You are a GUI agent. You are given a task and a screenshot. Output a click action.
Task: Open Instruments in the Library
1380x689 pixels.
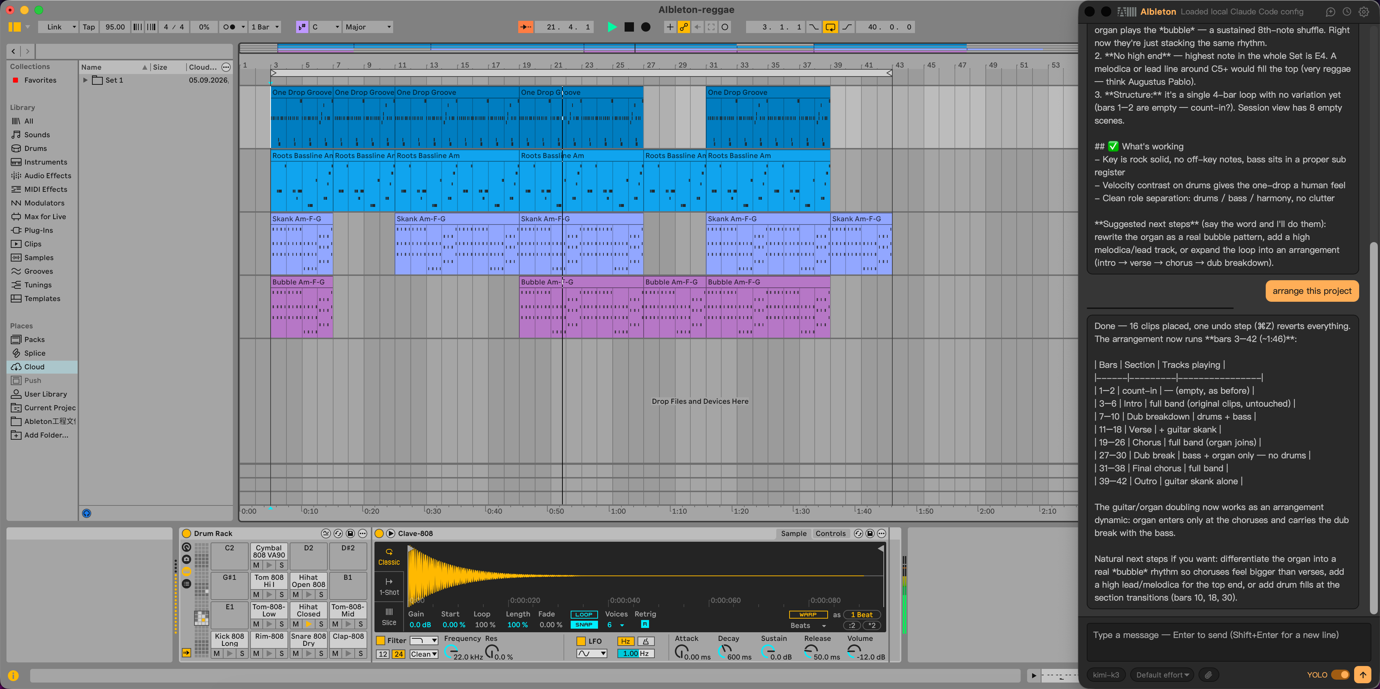pos(46,162)
